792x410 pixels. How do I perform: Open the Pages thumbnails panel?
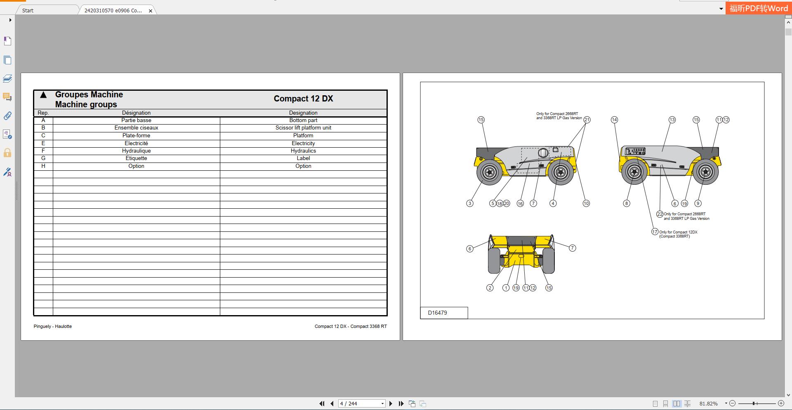pyautogui.click(x=7, y=60)
